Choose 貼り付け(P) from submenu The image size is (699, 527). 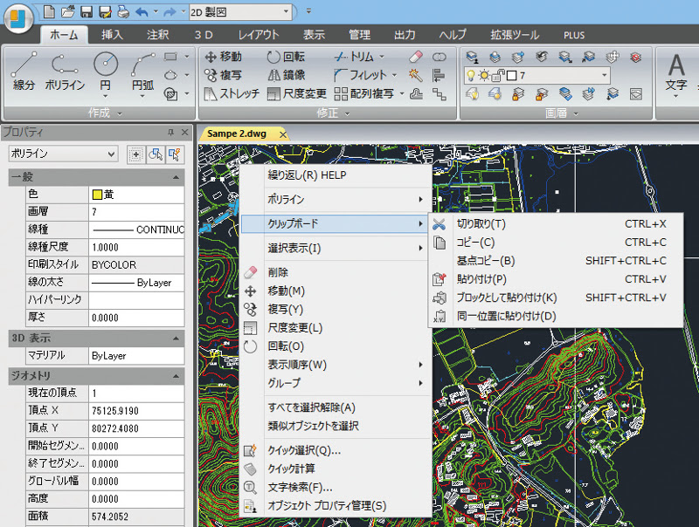556,279
